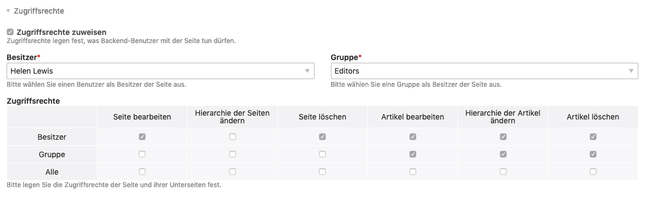Open the Zugriffsrechte section heading
The height and width of the screenshot is (203, 646).
pos(39,11)
